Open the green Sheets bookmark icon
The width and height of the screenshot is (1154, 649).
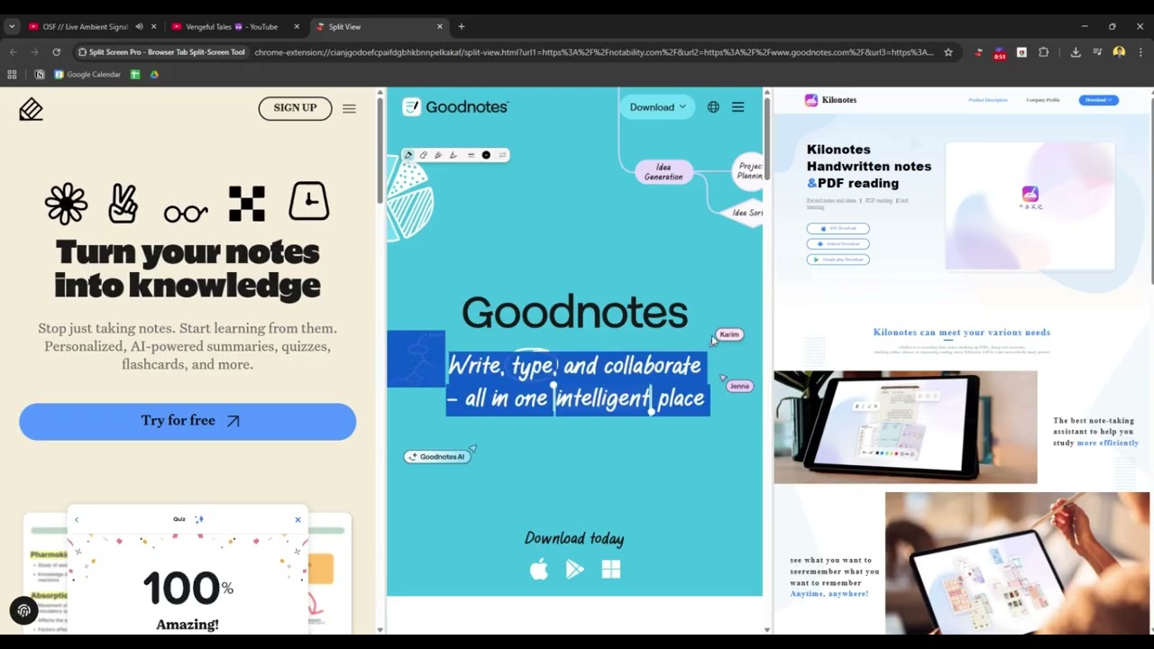coord(135,74)
